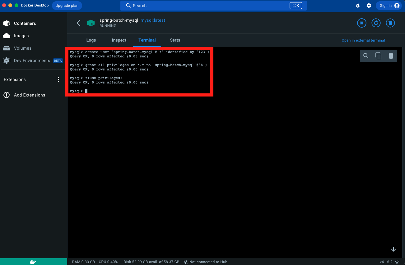Switch to the Logs tab
This screenshot has height=265, width=405.
pyautogui.click(x=91, y=40)
